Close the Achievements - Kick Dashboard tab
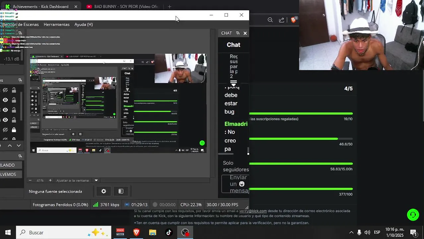Viewport: 424px width, 239px height. 76,6
